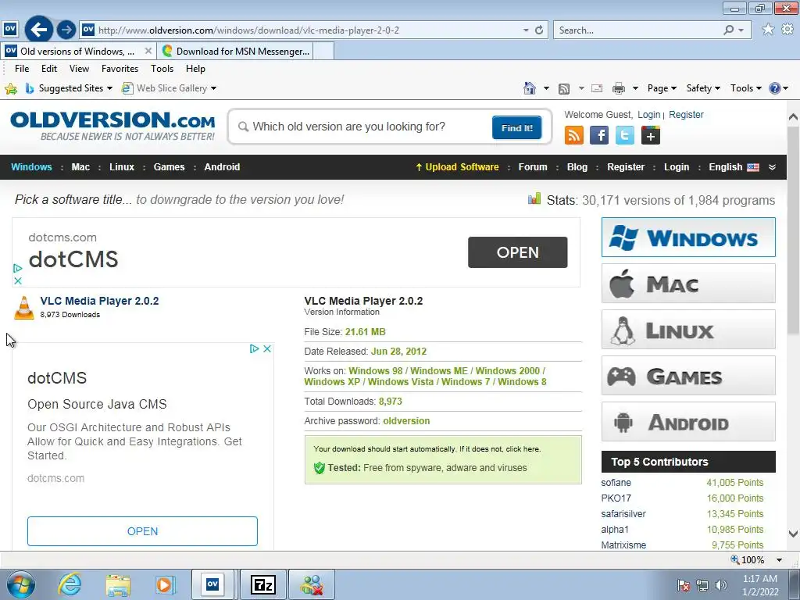The image size is (800, 600).
Task: Click the big Android category button
Action: coord(688,422)
